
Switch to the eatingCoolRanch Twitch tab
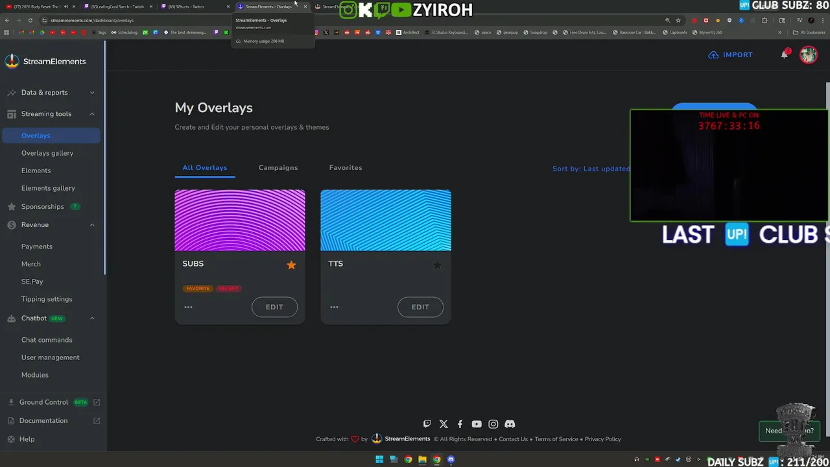[x=117, y=6]
